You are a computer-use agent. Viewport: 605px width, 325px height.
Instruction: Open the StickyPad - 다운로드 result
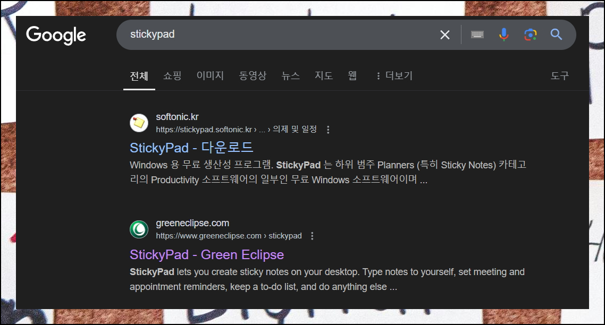coord(191,148)
